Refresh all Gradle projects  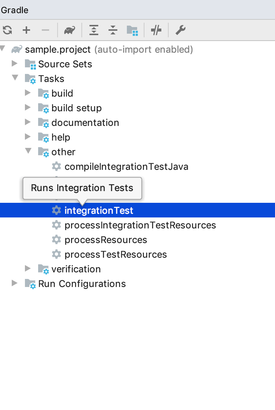pyautogui.click(x=7, y=30)
